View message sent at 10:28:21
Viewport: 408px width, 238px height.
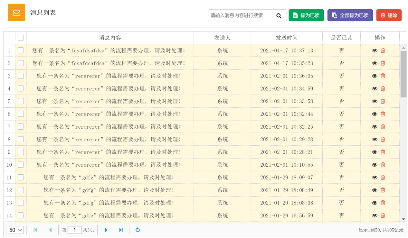(x=375, y=152)
